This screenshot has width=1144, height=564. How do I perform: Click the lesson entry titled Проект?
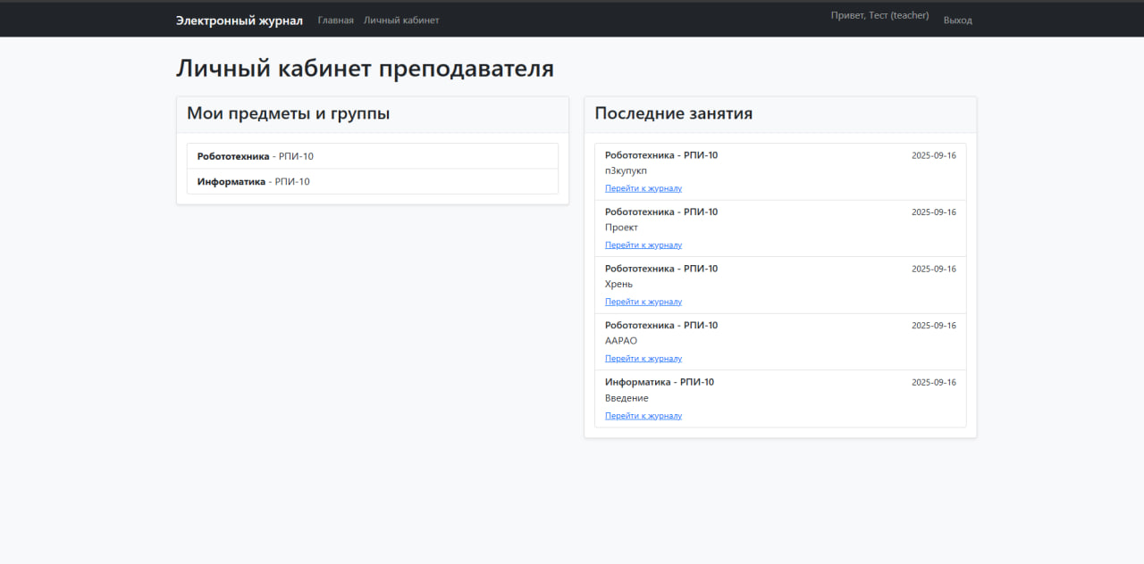tap(621, 227)
